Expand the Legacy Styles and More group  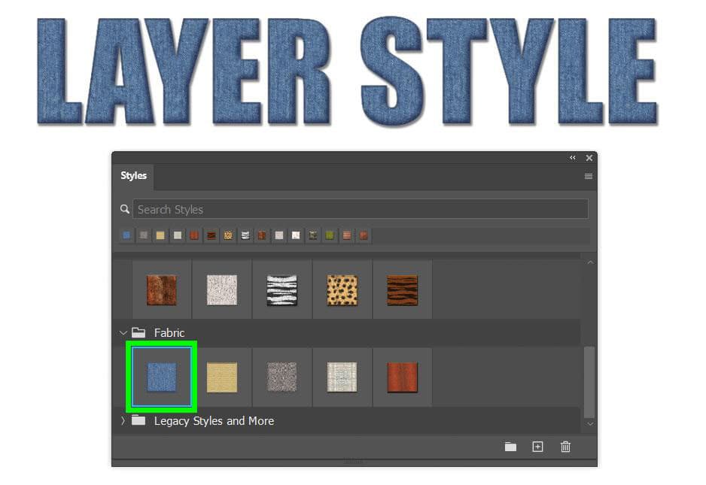pyautogui.click(x=123, y=420)
